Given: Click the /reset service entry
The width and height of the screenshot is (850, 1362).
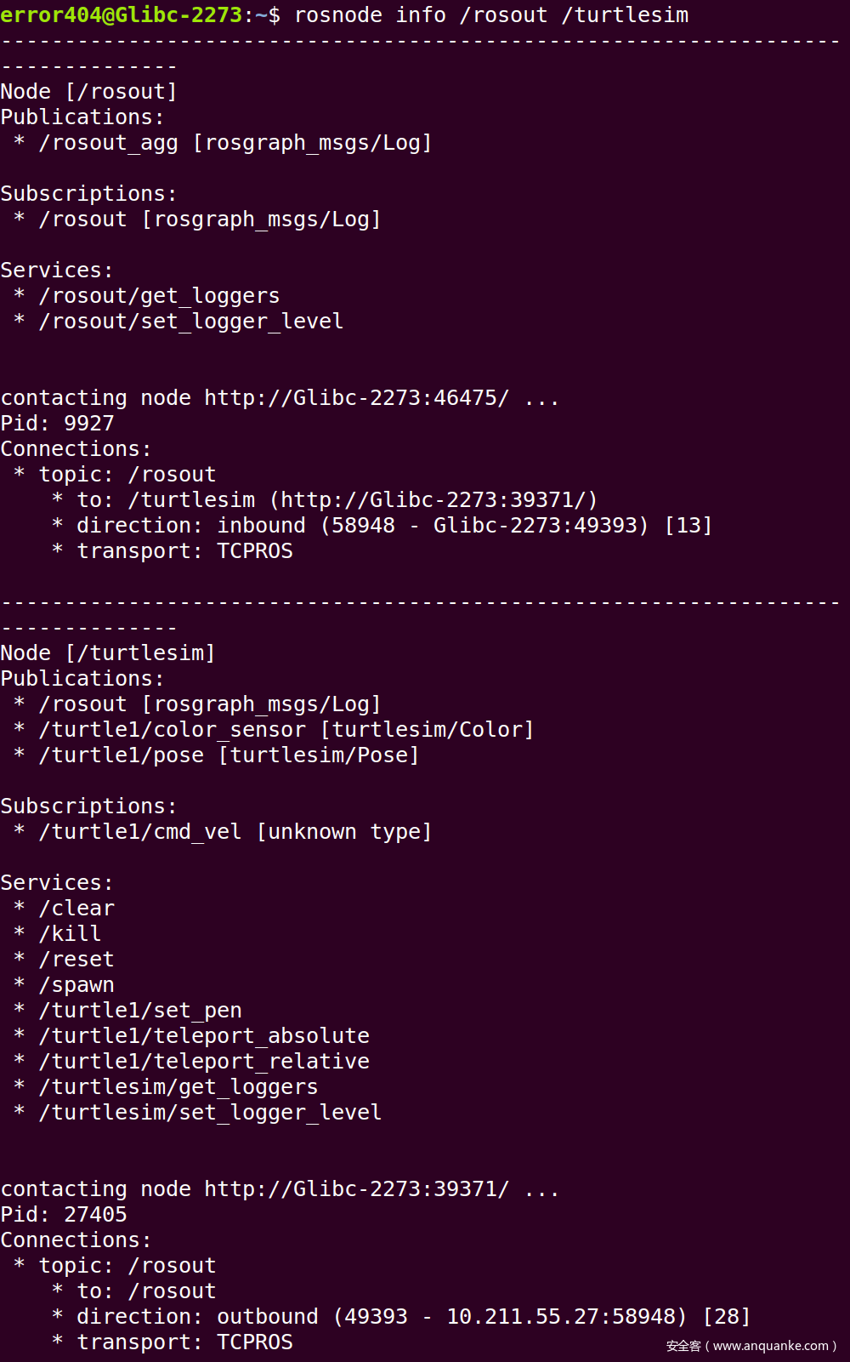Looking at the screenshot, I should (76, 960).
